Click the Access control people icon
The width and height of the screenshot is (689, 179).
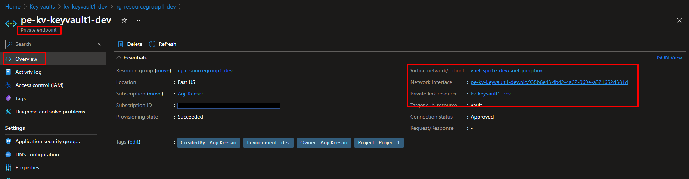tap(8, 85)
